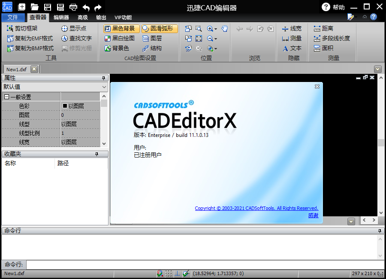The width and height of the screenshot is (386, 279).
Task: Select the 多段线长度 polyline length tool
Action: [332, 39]
